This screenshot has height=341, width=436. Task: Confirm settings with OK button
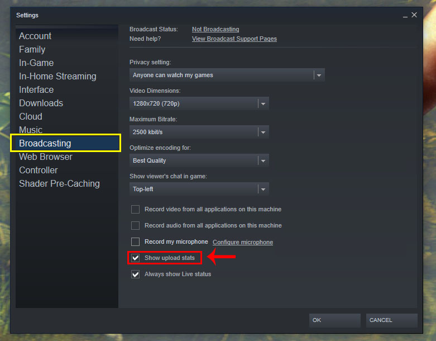click(335, 320)
